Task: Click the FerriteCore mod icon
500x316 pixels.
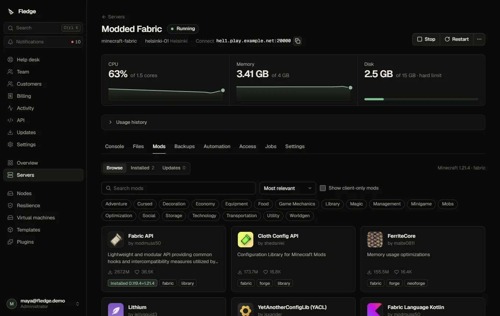Action: point(375,240)
